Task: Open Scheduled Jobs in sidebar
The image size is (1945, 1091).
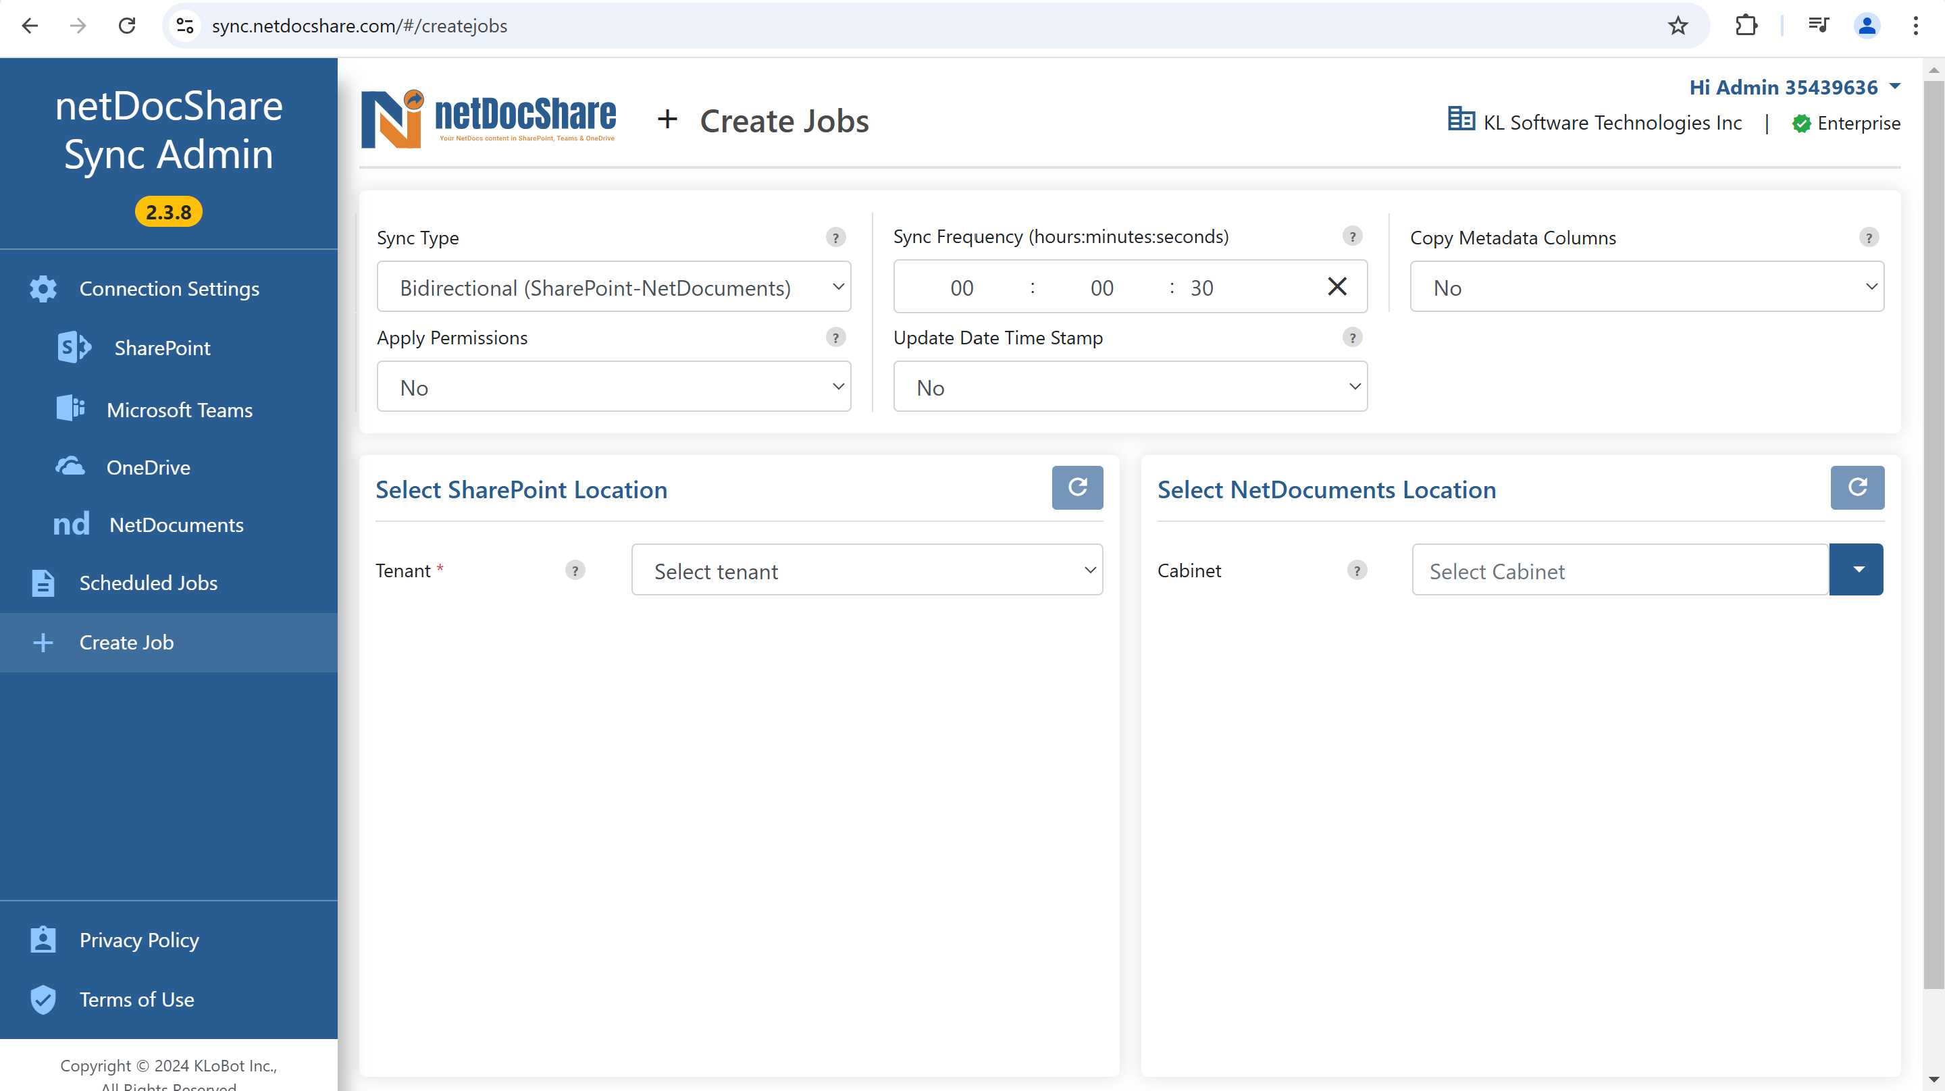Action: 148,583
